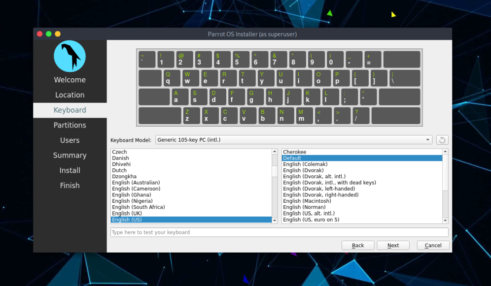The height and width of the screenshot is (286, 491).
Task: Click the keyboard test input field
Action: click(279, 232)
